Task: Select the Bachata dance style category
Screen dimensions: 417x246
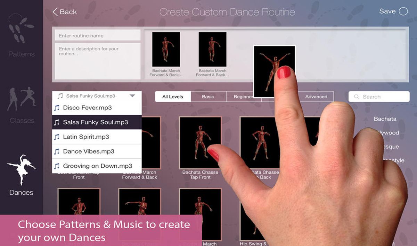Action: [x=385, y=119]
